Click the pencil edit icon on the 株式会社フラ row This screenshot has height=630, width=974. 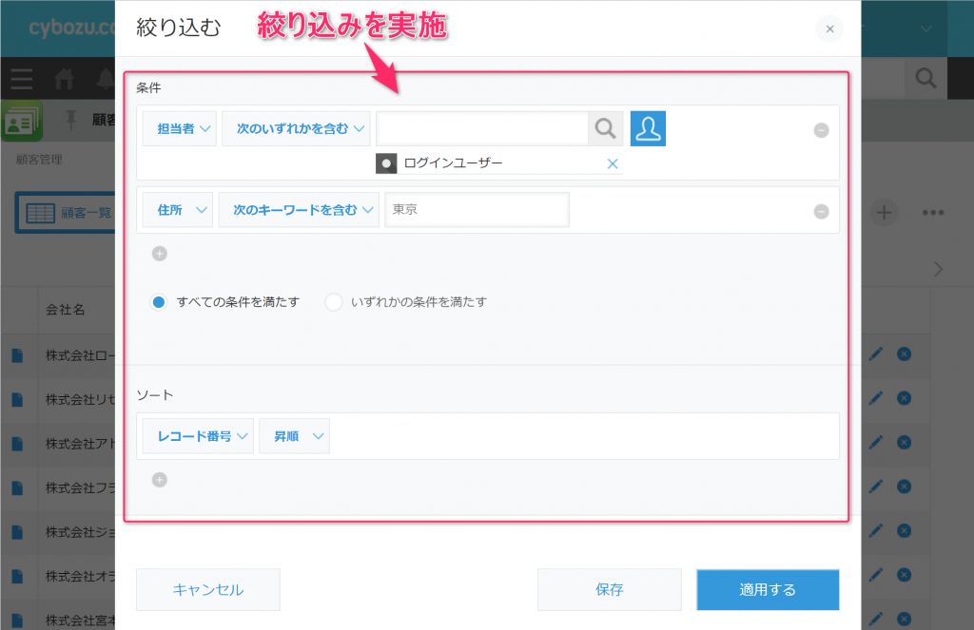coord(876,486)
